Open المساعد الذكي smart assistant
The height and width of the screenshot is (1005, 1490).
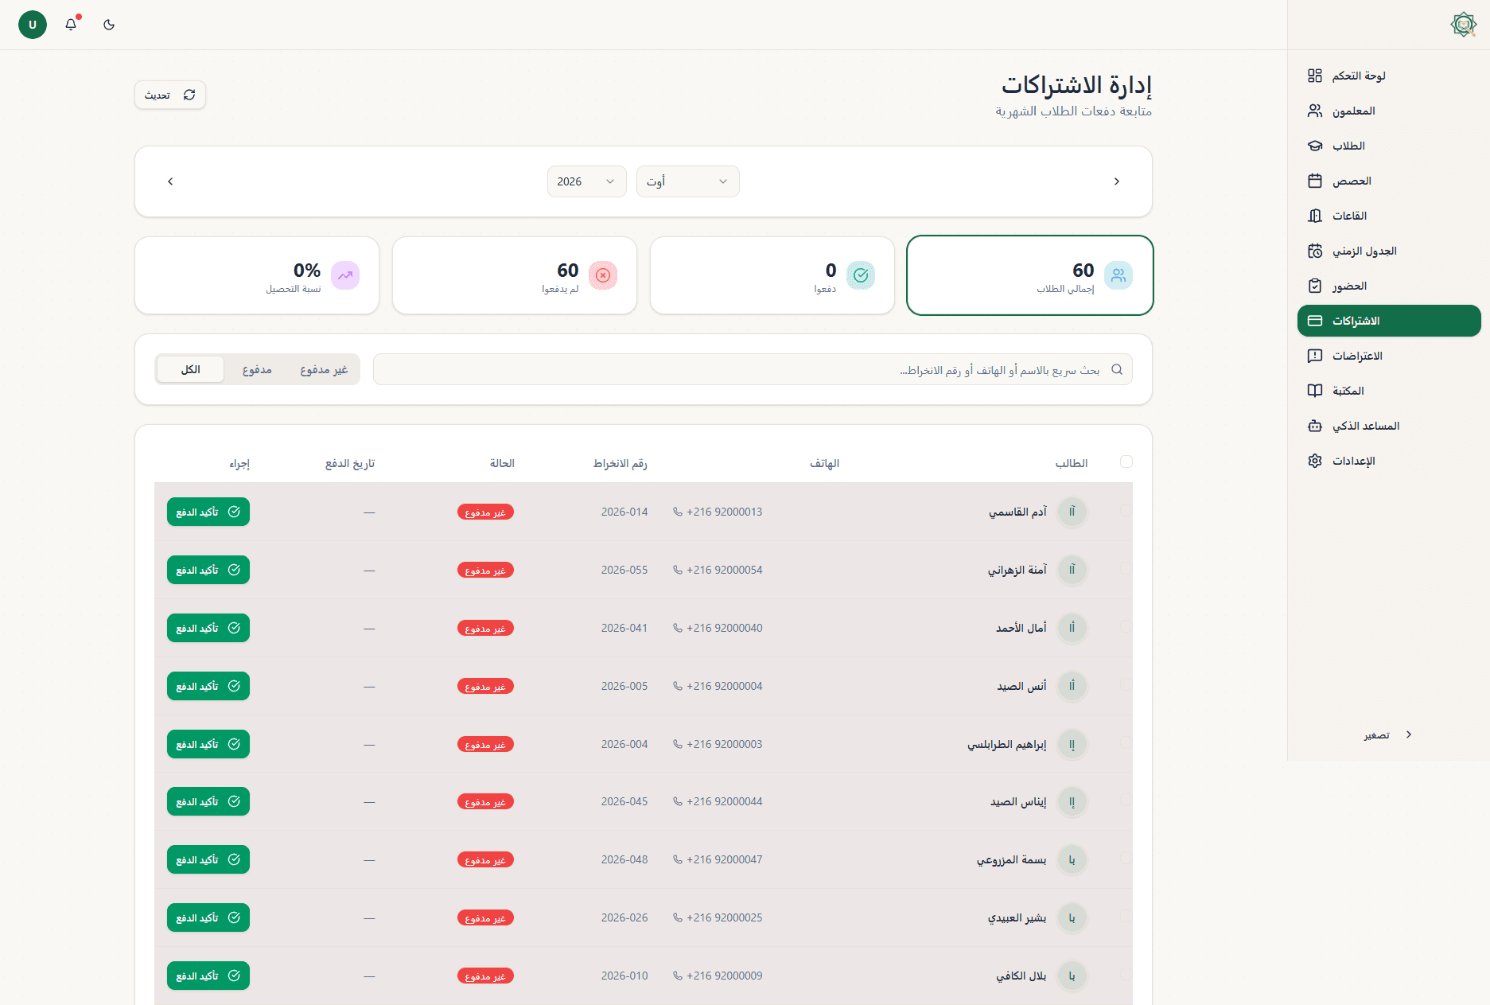(1389, 426)
